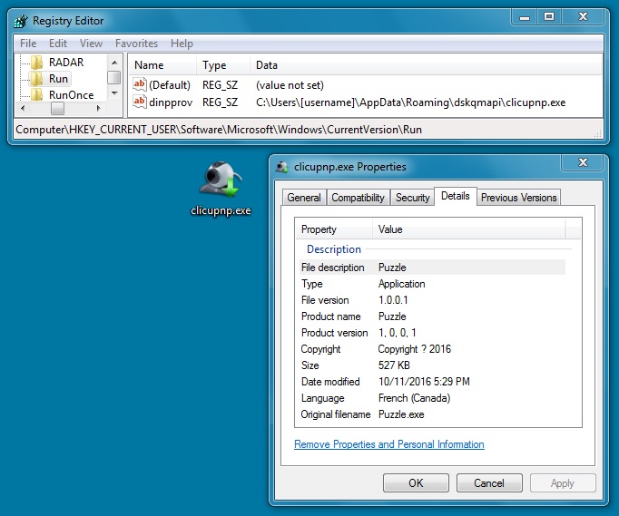Click the Description group header
Image resolution: width=619 pixels, height=516 pixels.
(334, 249)
